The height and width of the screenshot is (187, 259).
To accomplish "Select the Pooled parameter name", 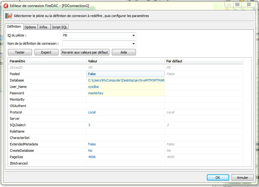I will 15,74.
